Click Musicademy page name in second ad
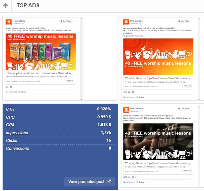Image resolution: width=204 pixels, height=191 pixels. click(x=136, y=21)
